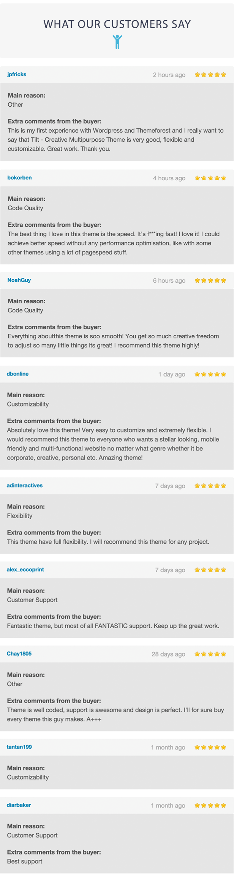Click the star rating for adinteractives
This screenshot has height=877, width=234.
(210, 486)
